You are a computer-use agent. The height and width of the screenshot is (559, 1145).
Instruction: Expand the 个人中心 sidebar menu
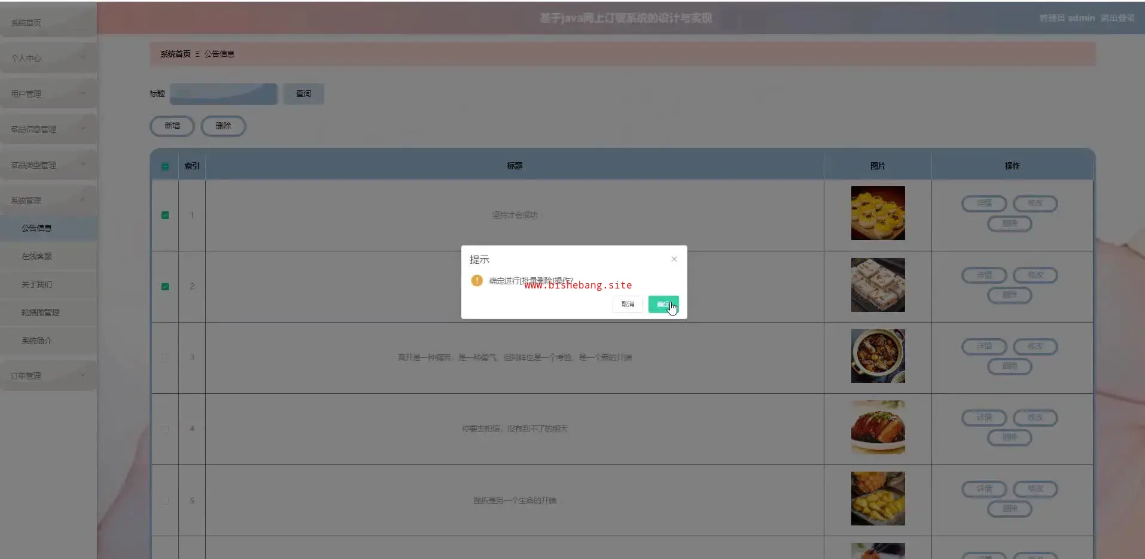48,58
